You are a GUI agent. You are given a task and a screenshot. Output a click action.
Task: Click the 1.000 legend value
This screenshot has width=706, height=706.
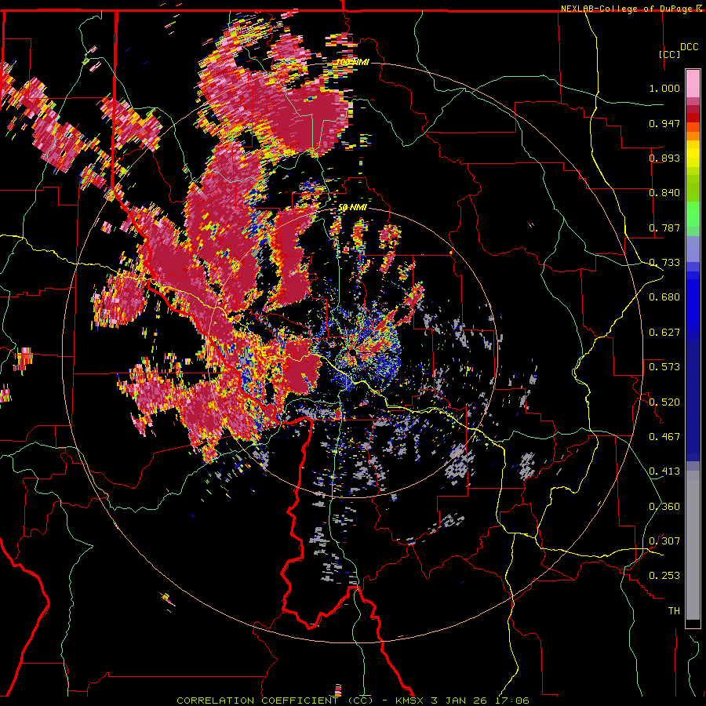664,88
